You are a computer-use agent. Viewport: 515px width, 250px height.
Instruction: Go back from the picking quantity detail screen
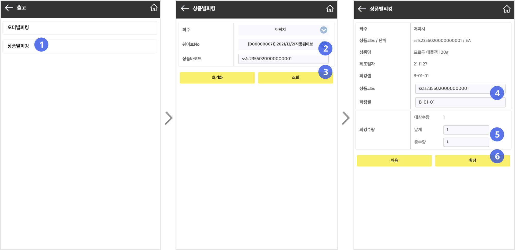pos(362,9)
